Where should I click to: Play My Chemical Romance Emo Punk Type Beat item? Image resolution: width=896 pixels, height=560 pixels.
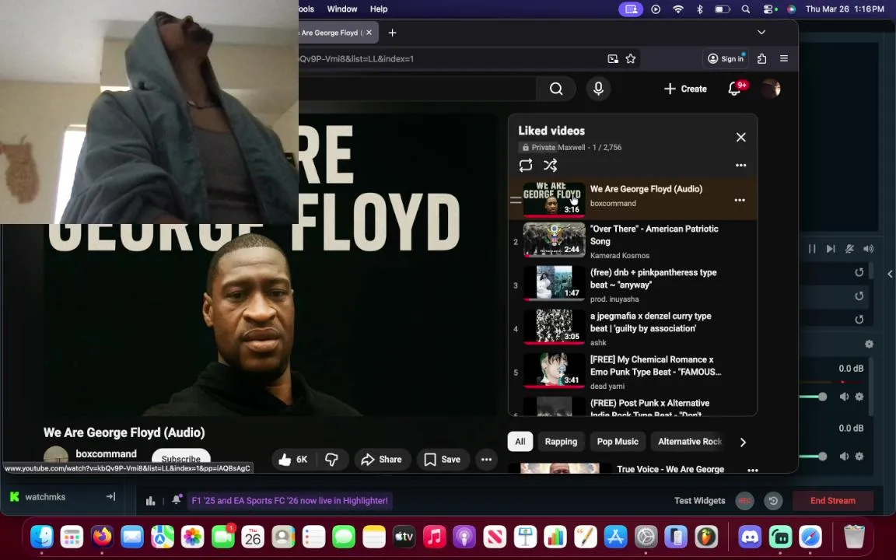[632, 372]
